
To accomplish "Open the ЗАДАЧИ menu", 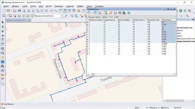I will pyautogui.click(x=70, y=6).
